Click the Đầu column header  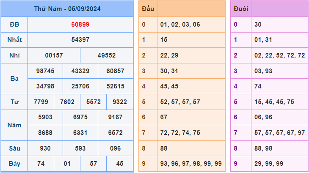[x=148, y=9]
